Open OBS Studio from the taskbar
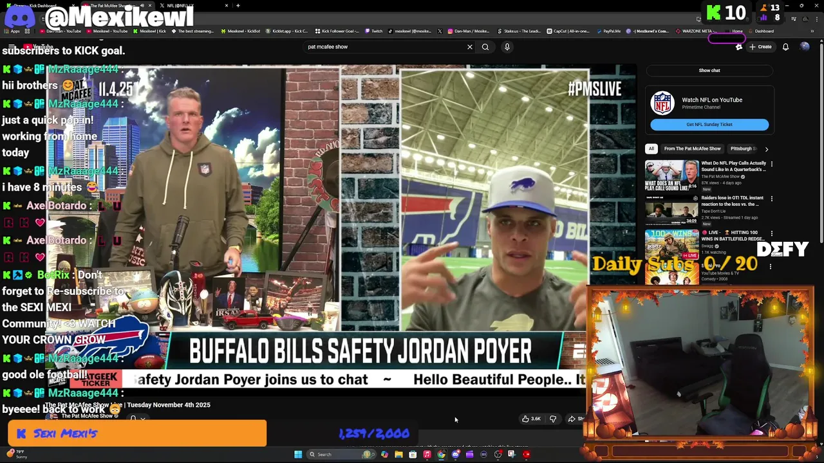The height and width of the screenshot is (463, 824). pos(498,455)
